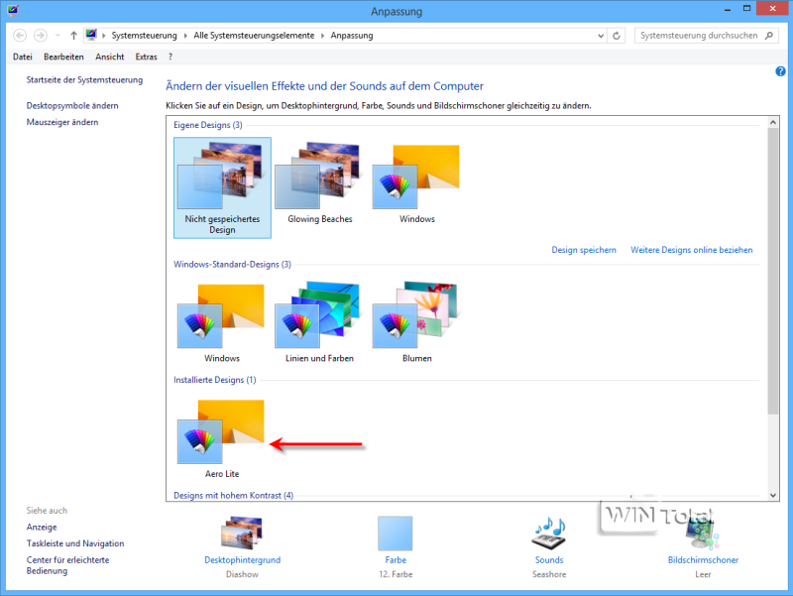Open the Anzeige link under Siehe auch
Viewport: 793px width, 596px height.
[x=42, y=528]
